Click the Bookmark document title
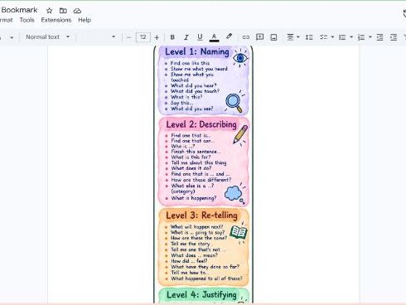406x305 pixels. pyautogui.click(x=19, y=10)
